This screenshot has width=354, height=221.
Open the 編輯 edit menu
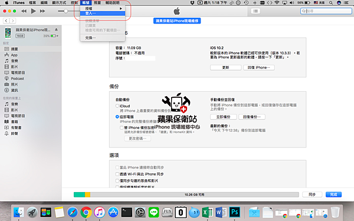click(44, 3)
